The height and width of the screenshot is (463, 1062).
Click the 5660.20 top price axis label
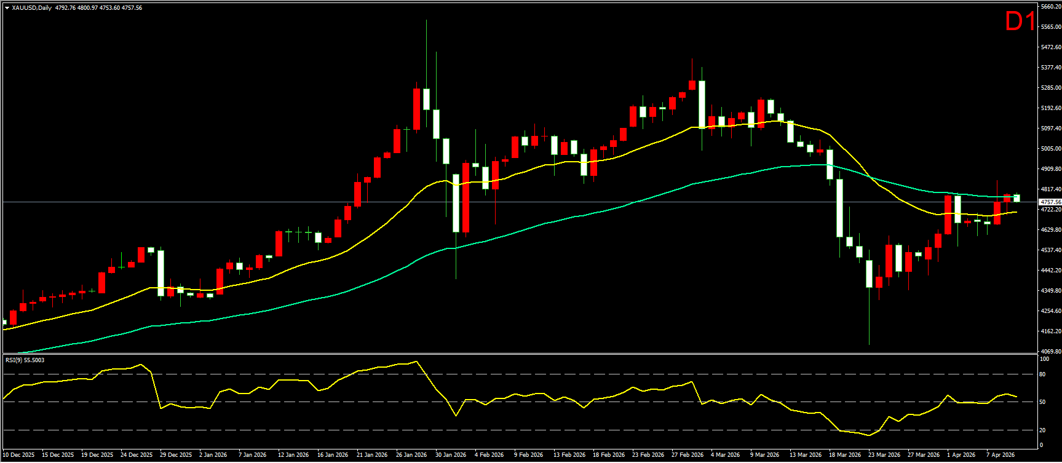coord(1050,7)
